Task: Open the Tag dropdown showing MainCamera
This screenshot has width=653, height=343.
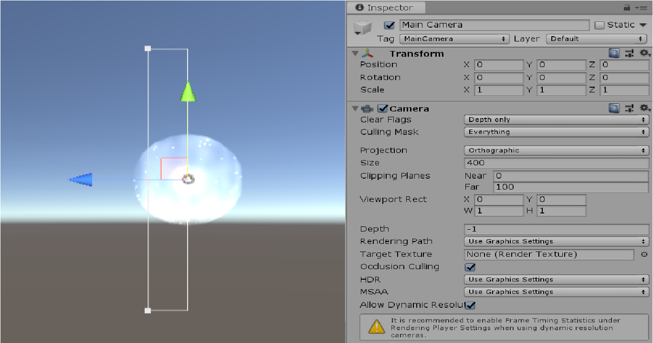Action: pos(453,39)
